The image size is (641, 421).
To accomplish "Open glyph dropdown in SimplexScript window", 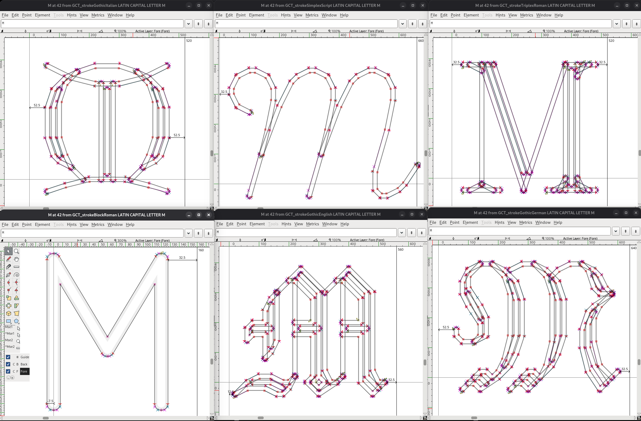I will coord(402,24).
